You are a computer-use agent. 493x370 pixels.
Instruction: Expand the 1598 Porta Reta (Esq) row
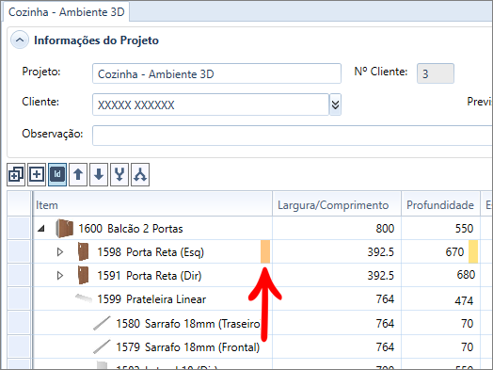click(59, 252)
